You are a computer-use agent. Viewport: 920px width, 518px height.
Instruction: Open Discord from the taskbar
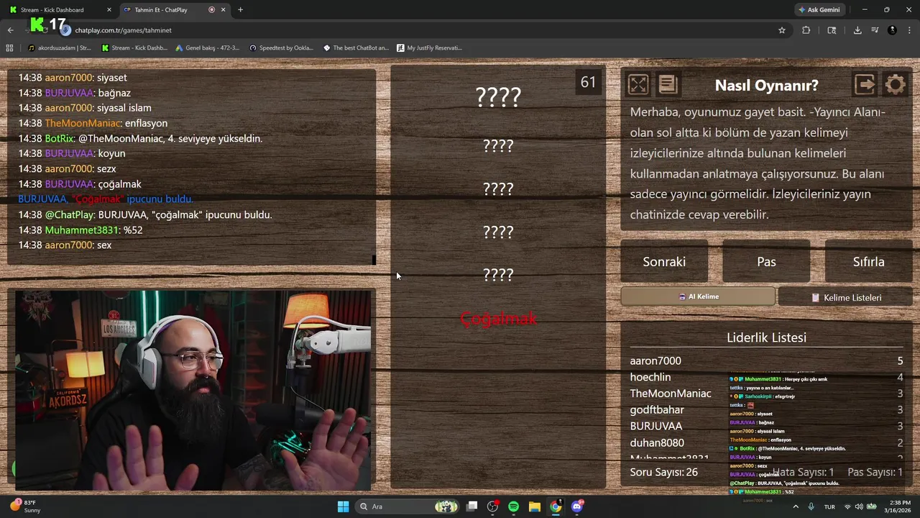pyautogui.click(x=576, y=506)
